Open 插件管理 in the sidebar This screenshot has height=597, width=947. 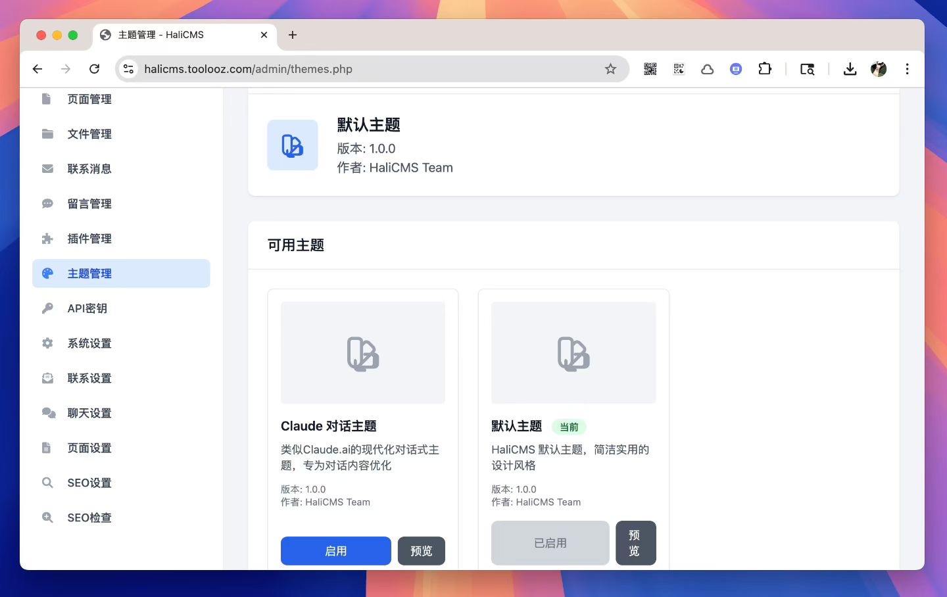[x=89, y=239]
